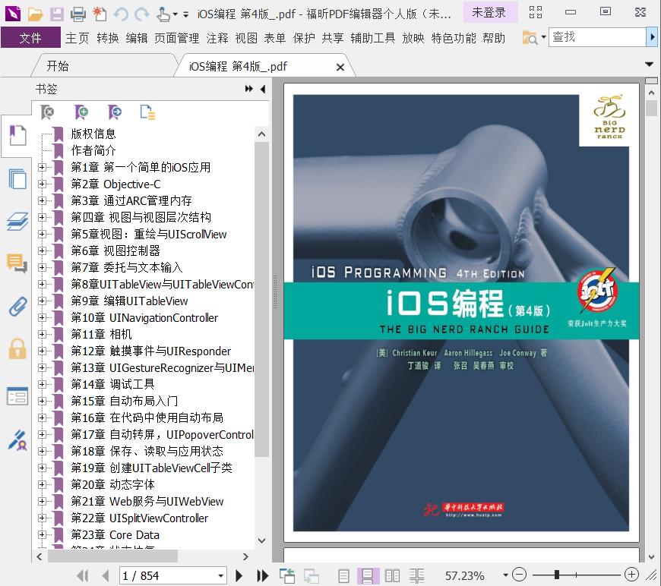Open the form fields panel in the sidebar
Image resolution: width=661 pixels, height=586 pixels.
pos(17,396)
